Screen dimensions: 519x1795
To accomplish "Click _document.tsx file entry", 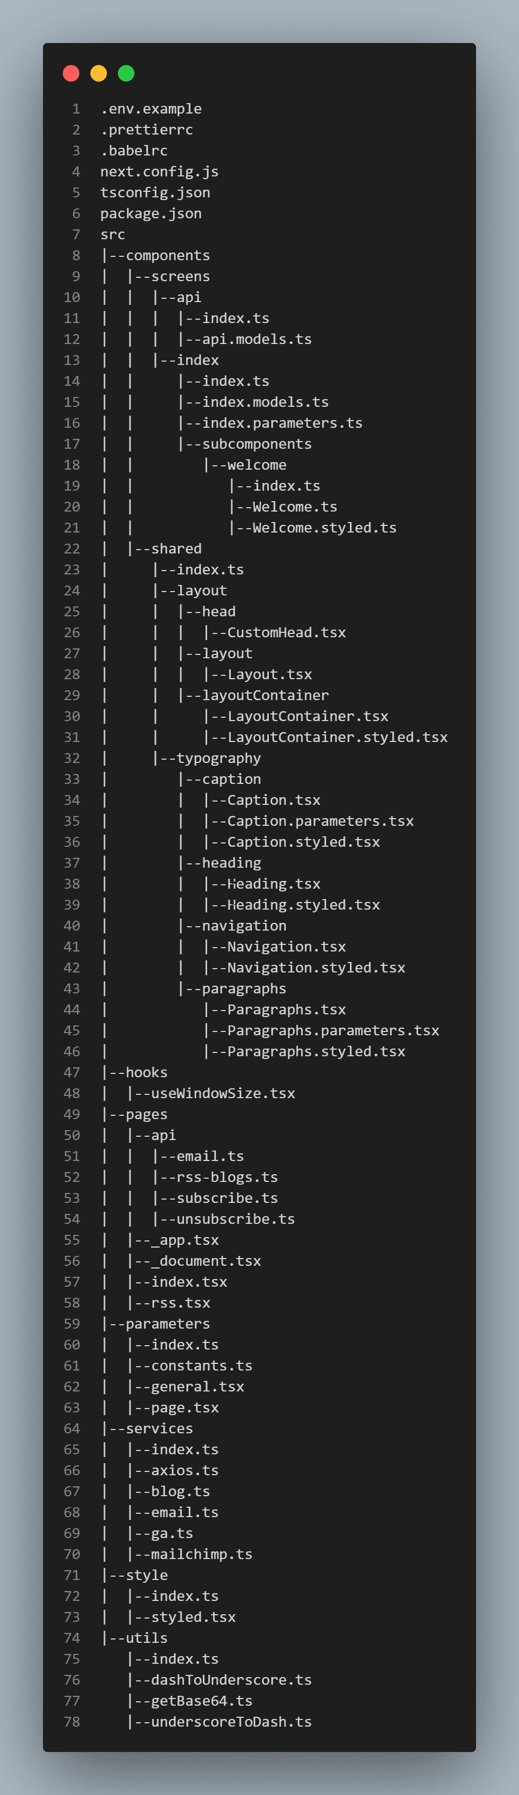I will pyautogui.click(x=206, y=1261).
